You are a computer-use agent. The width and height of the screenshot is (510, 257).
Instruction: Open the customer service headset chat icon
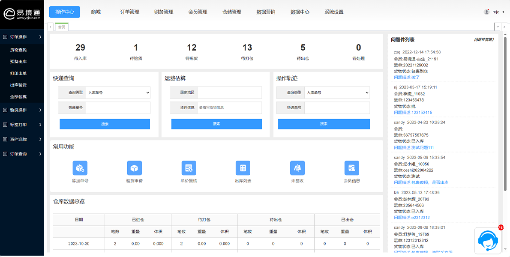[x=488, y=241]
